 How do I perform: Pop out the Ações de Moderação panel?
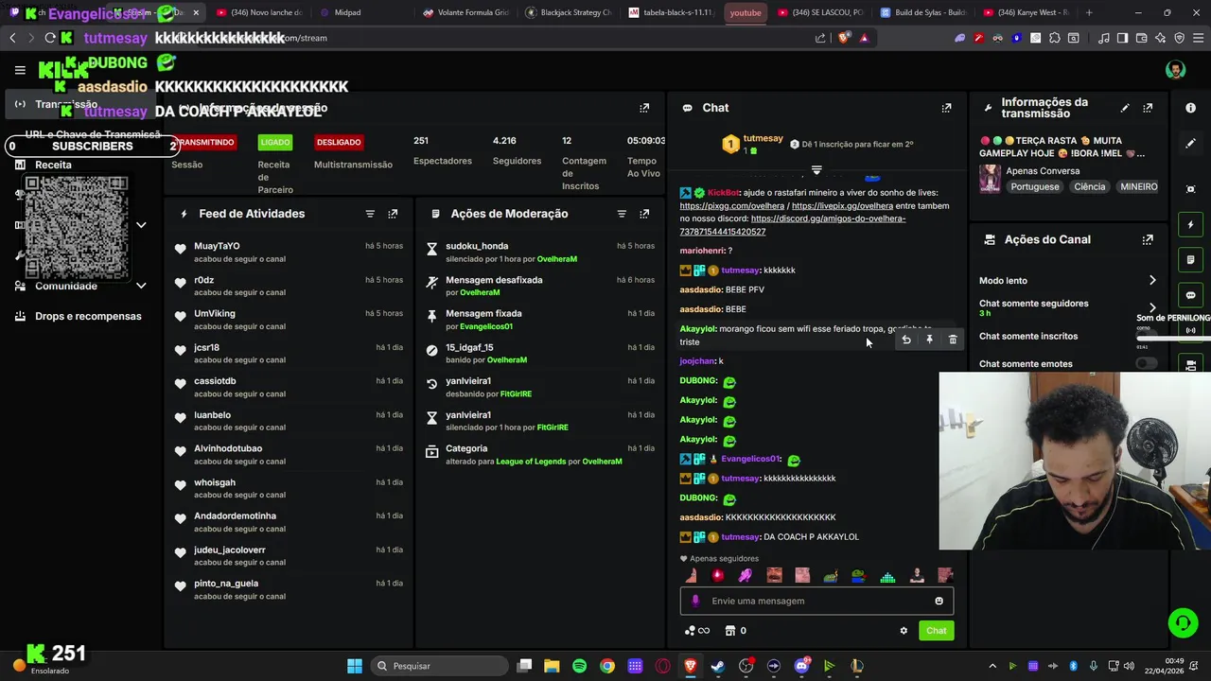(x=644, y=214)
